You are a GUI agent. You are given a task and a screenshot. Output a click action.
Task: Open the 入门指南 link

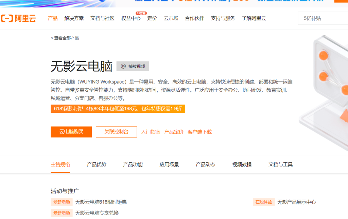click(151, 132)
